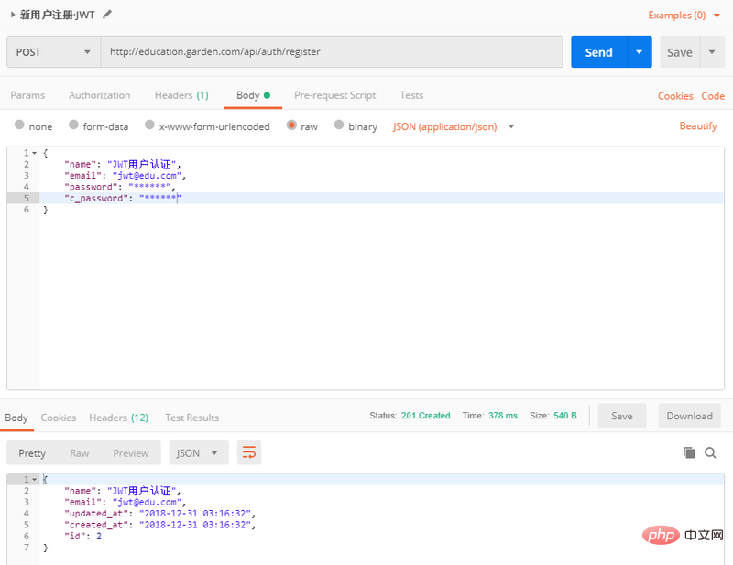Select the x-www-form-urlencoded radio button

point(149,125)
